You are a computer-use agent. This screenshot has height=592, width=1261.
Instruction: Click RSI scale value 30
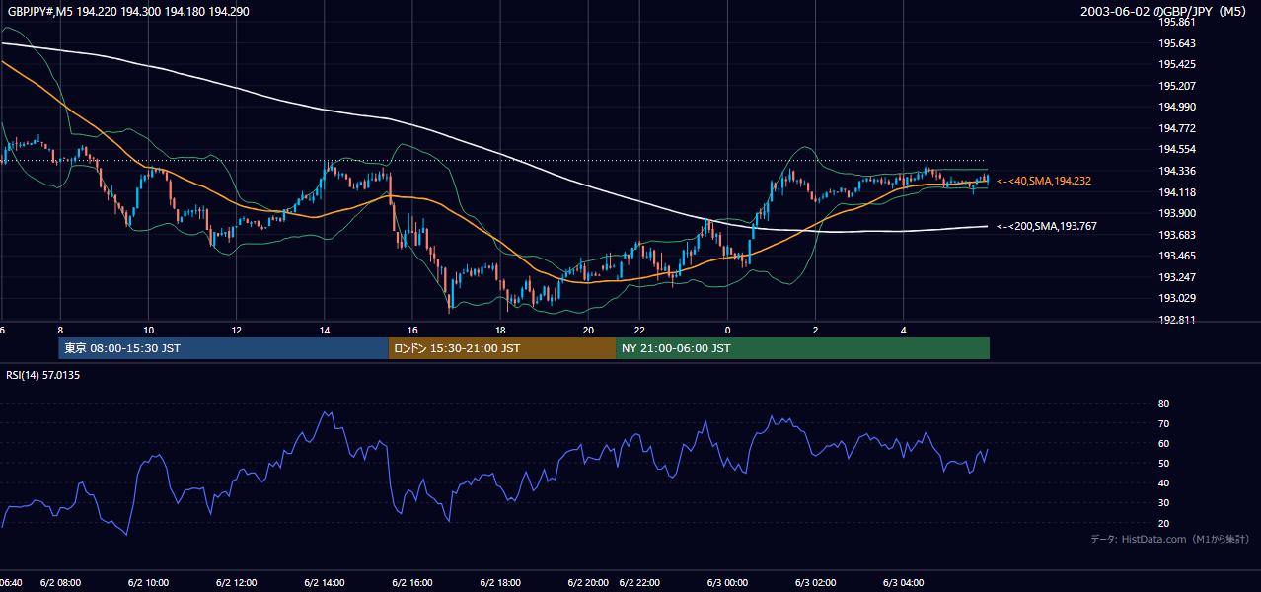coord(1163,503)
